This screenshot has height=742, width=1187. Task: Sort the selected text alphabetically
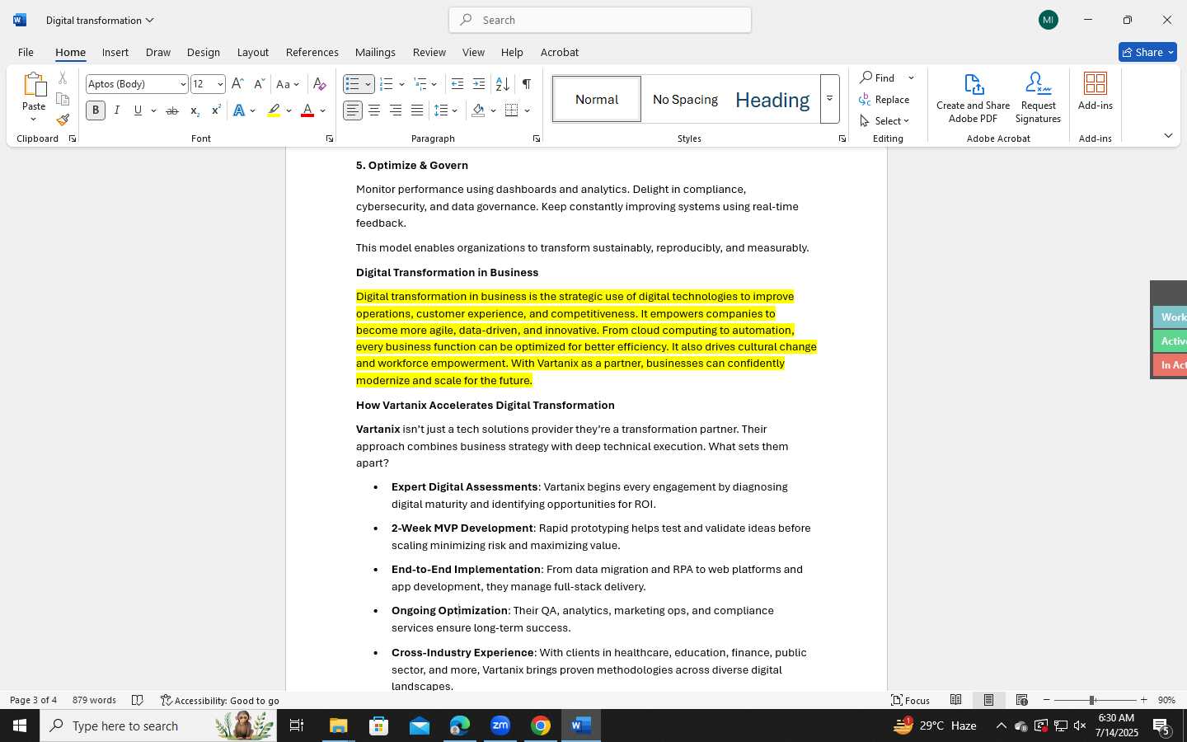point(502,84)
